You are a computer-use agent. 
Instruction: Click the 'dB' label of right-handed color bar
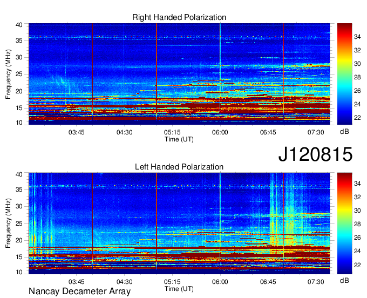click(344, 132)
